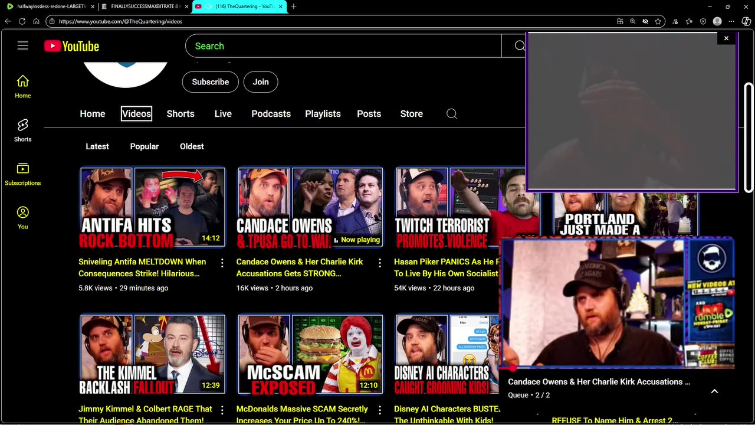This screenshot has width=755, height=425.
Task: Open the Antifa Hits Rock Bottom thumbnail
Action: pos(153,208)
